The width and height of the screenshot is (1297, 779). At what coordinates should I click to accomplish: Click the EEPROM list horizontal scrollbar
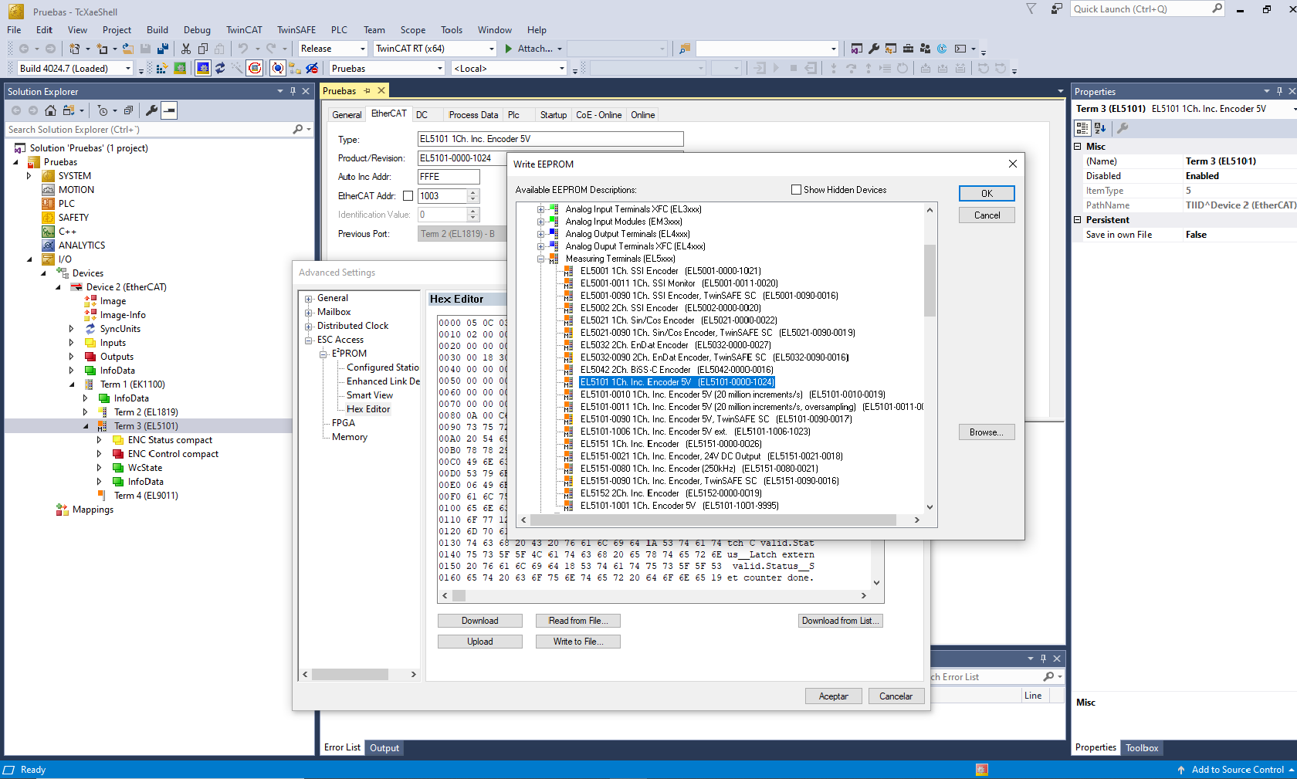coord(713,520)
